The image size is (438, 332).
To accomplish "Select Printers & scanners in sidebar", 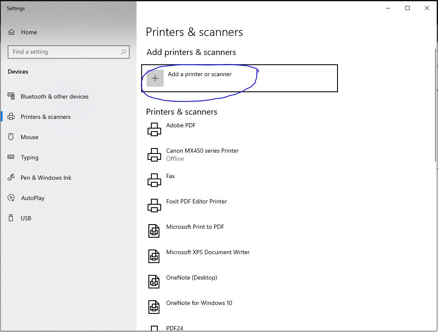I will tap(45, 117).
